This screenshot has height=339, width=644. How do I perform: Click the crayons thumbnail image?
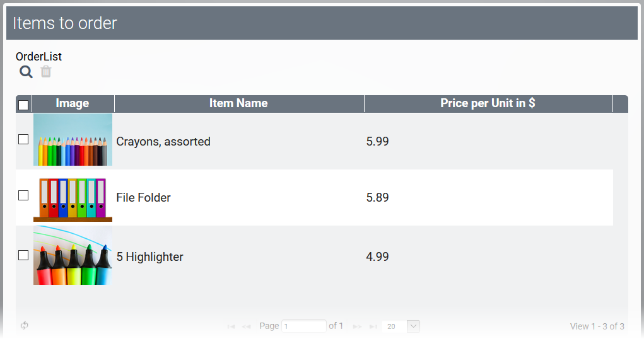[x=73, y=140]
